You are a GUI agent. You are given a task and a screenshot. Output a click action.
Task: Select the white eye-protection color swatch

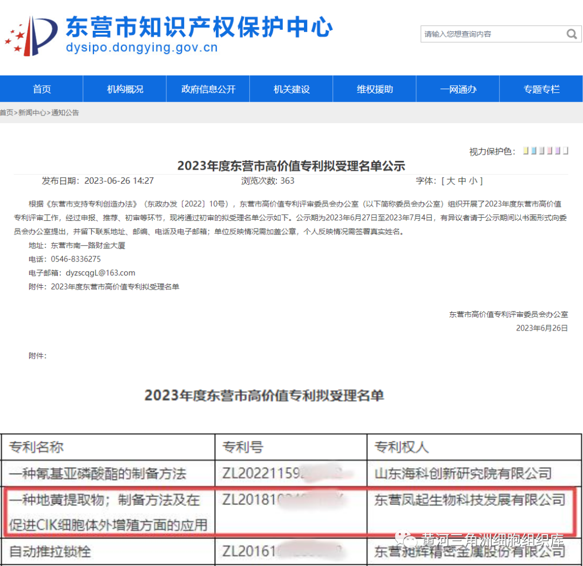pos(566,151)
